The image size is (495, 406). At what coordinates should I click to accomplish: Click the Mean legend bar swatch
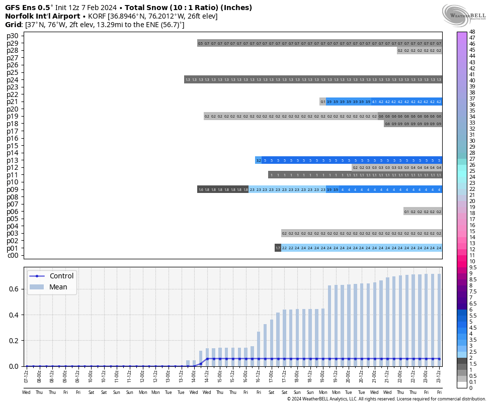[37, 287]
